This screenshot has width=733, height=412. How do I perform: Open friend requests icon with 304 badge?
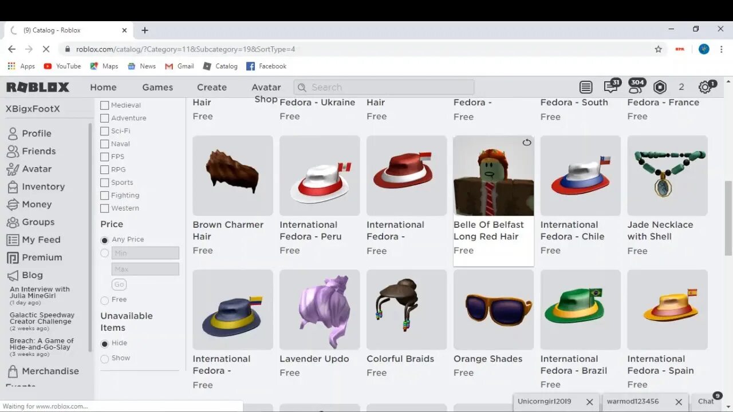pyautogui.click(x=636, y=86)
